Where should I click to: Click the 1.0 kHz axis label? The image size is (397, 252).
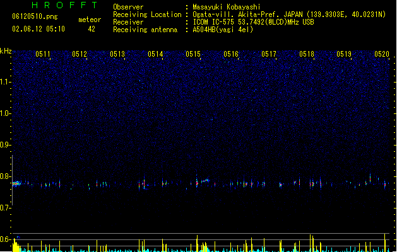coord(5,113)
